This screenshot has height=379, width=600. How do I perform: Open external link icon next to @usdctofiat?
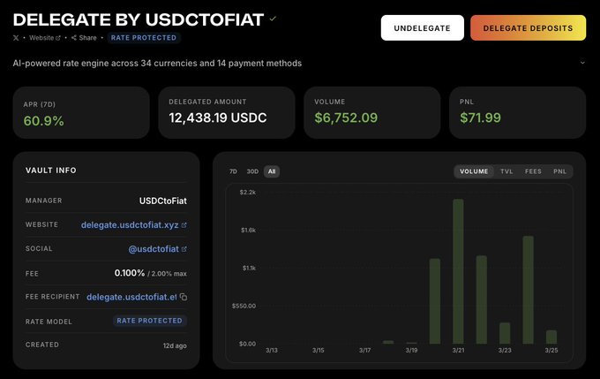tap(184, 249)
